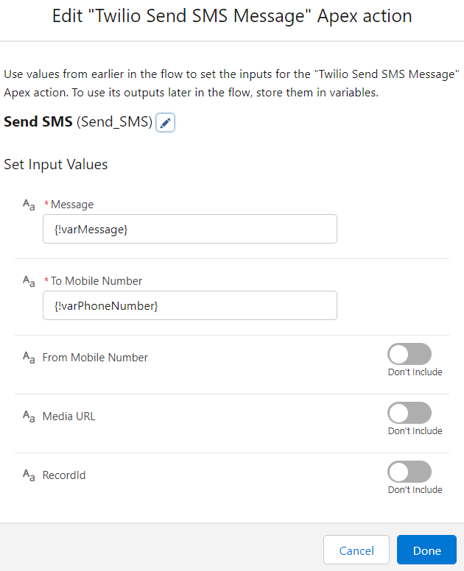Click the Set Input Values heading
This screenshot has height=571, width=464.
(x=56, y=165)
